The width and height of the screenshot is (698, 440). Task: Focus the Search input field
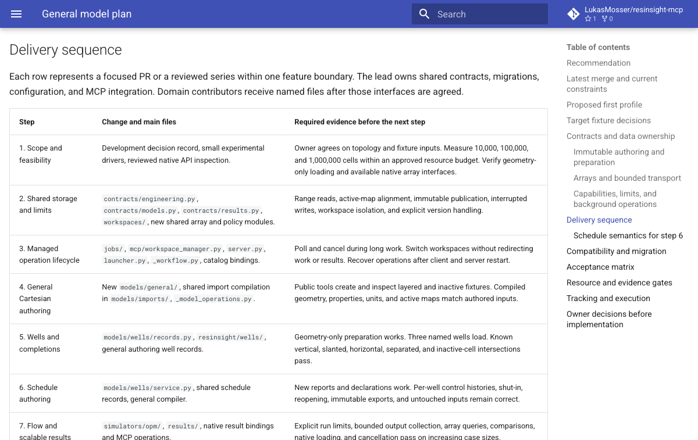(480, 14)
